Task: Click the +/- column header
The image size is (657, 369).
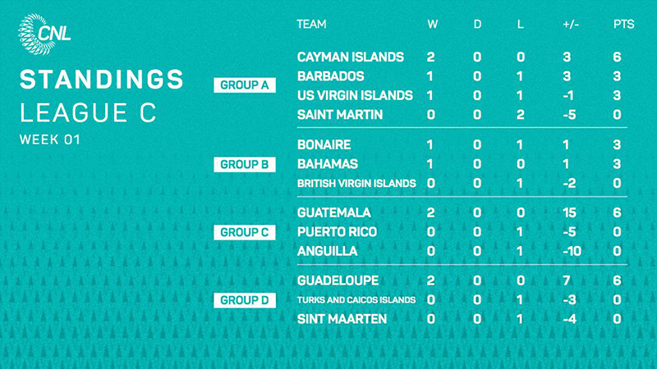Action: coord(571,25)
